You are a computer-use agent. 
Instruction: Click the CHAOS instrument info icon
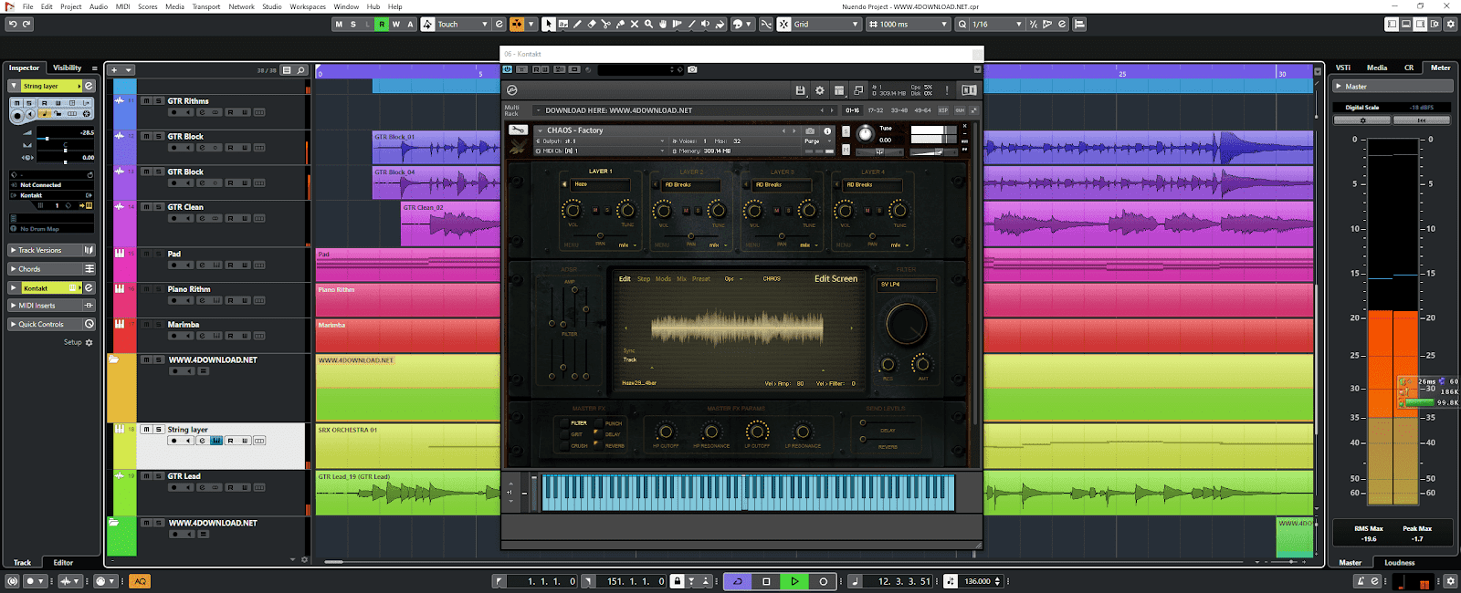point(827,130)
